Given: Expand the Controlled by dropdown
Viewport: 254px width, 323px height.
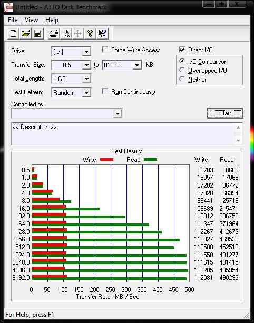Looking at the screenshot, I should click(118, 113).
